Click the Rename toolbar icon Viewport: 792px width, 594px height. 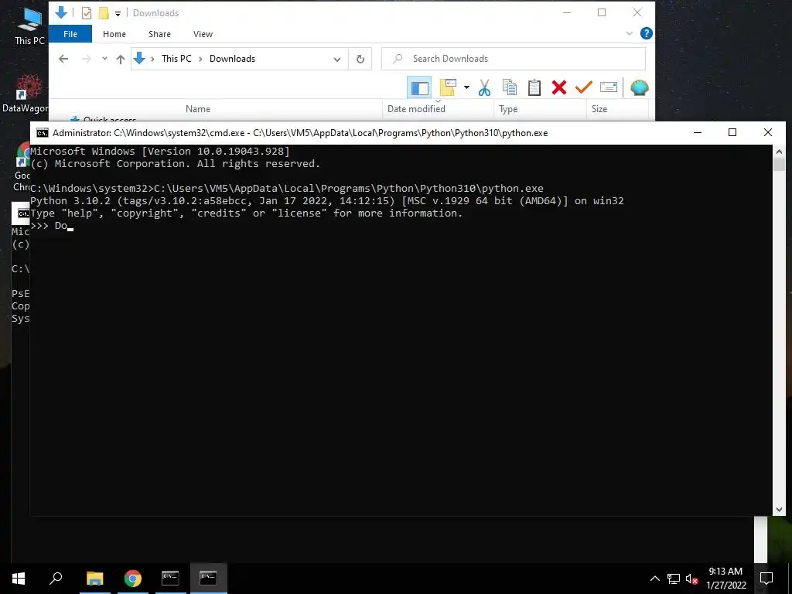pos(608,87)
